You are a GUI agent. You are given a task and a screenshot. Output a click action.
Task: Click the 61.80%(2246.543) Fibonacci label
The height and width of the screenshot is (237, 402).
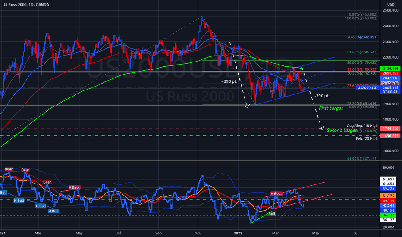[362, 52]
